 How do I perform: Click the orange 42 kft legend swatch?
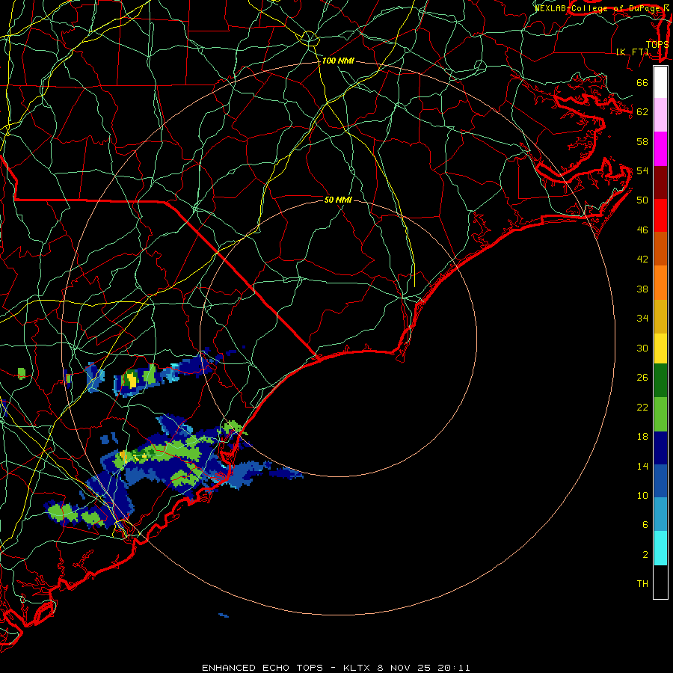(x=660, y=282)
